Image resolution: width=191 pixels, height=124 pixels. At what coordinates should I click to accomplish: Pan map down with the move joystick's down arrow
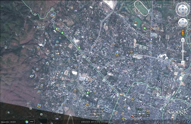click(183, 26)
